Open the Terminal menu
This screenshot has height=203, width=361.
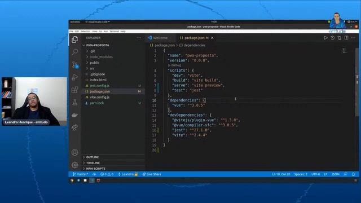pyautogui.click(x=114, y=32)
